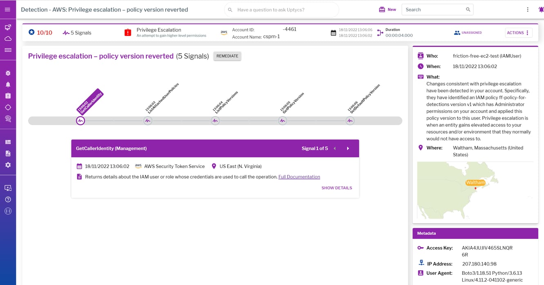Click the star score badge icon
This screenshot has width=544, height=285.
tap(31, 32)
